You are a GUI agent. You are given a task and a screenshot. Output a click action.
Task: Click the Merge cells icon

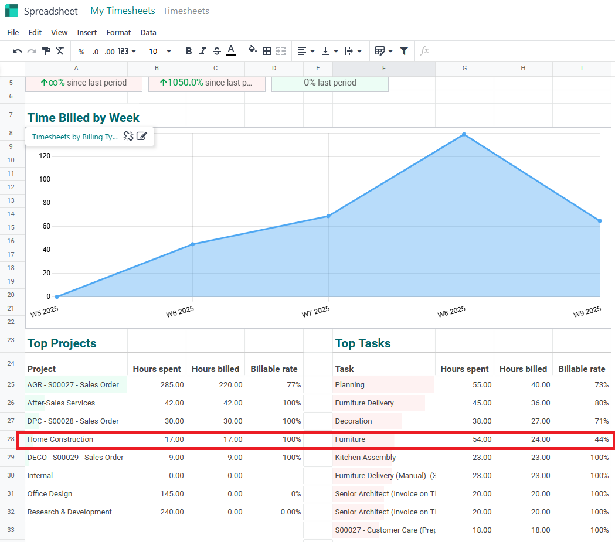point(281,51)
